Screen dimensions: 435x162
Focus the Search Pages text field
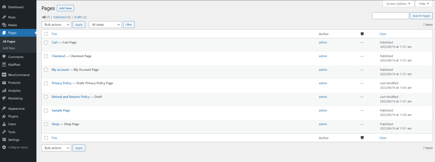(x=390, y=16)
